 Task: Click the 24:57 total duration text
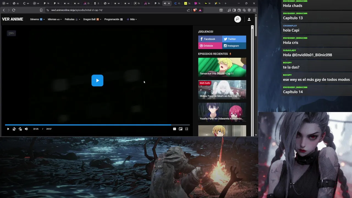[x=49, y=129]
